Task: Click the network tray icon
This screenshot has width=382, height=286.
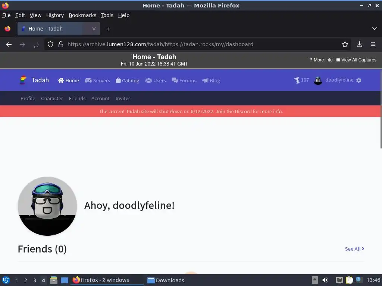Action: (339, 280)
